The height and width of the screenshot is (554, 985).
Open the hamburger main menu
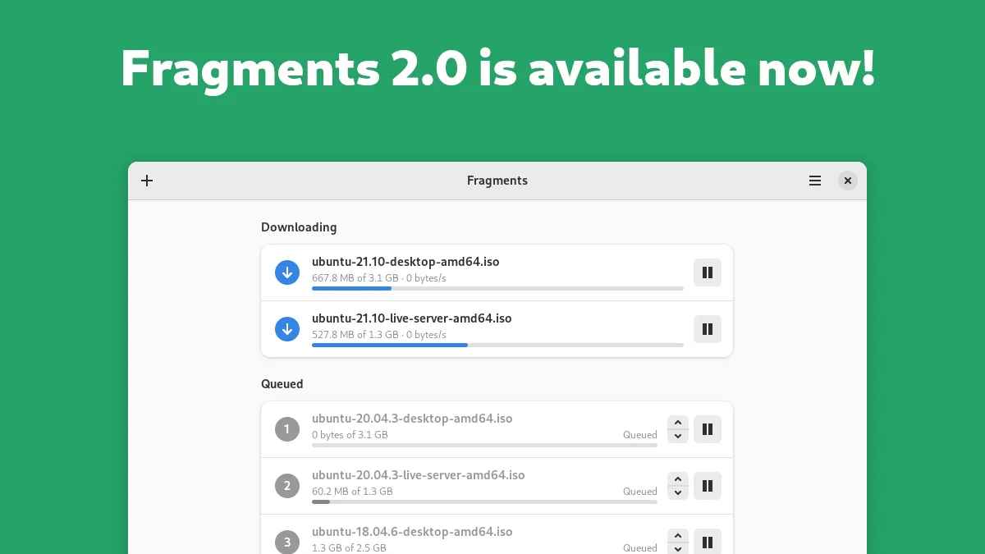pyautogui.click(x=815, y=181)
